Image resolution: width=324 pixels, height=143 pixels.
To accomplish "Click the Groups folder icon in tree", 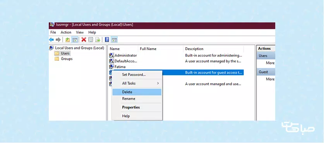I will pos(57,59).
